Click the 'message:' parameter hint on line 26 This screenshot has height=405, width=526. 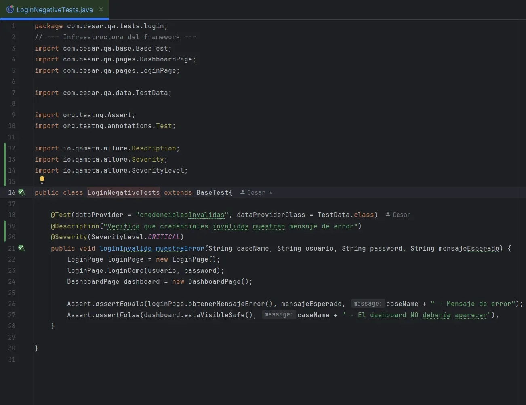(368, 304)
